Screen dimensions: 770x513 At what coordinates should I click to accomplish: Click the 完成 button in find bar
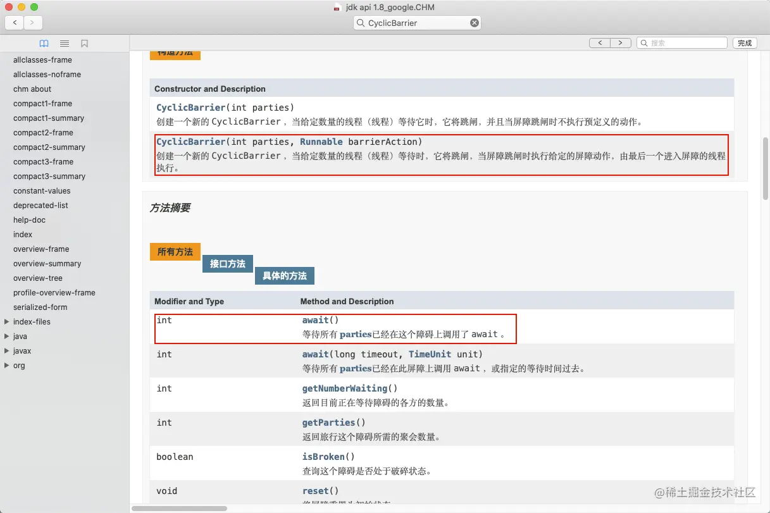[x=745, y=43]
